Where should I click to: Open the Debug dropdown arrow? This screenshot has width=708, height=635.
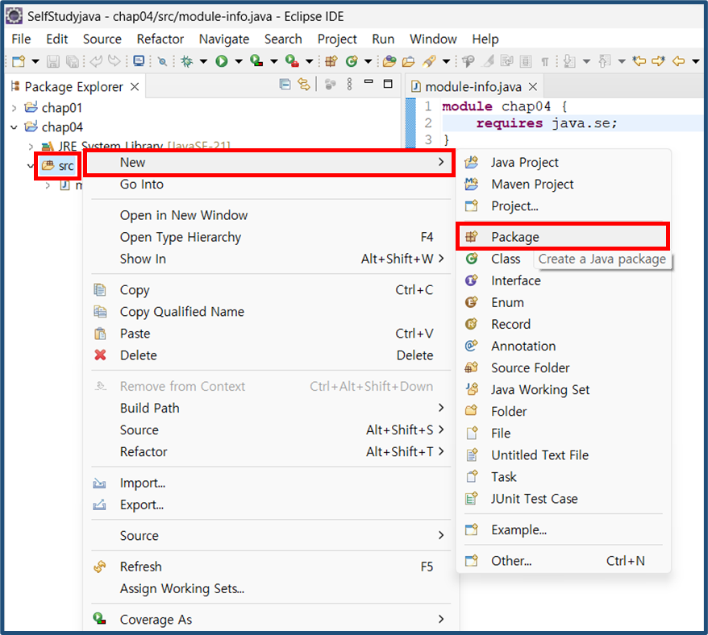(x=204, y=61)
